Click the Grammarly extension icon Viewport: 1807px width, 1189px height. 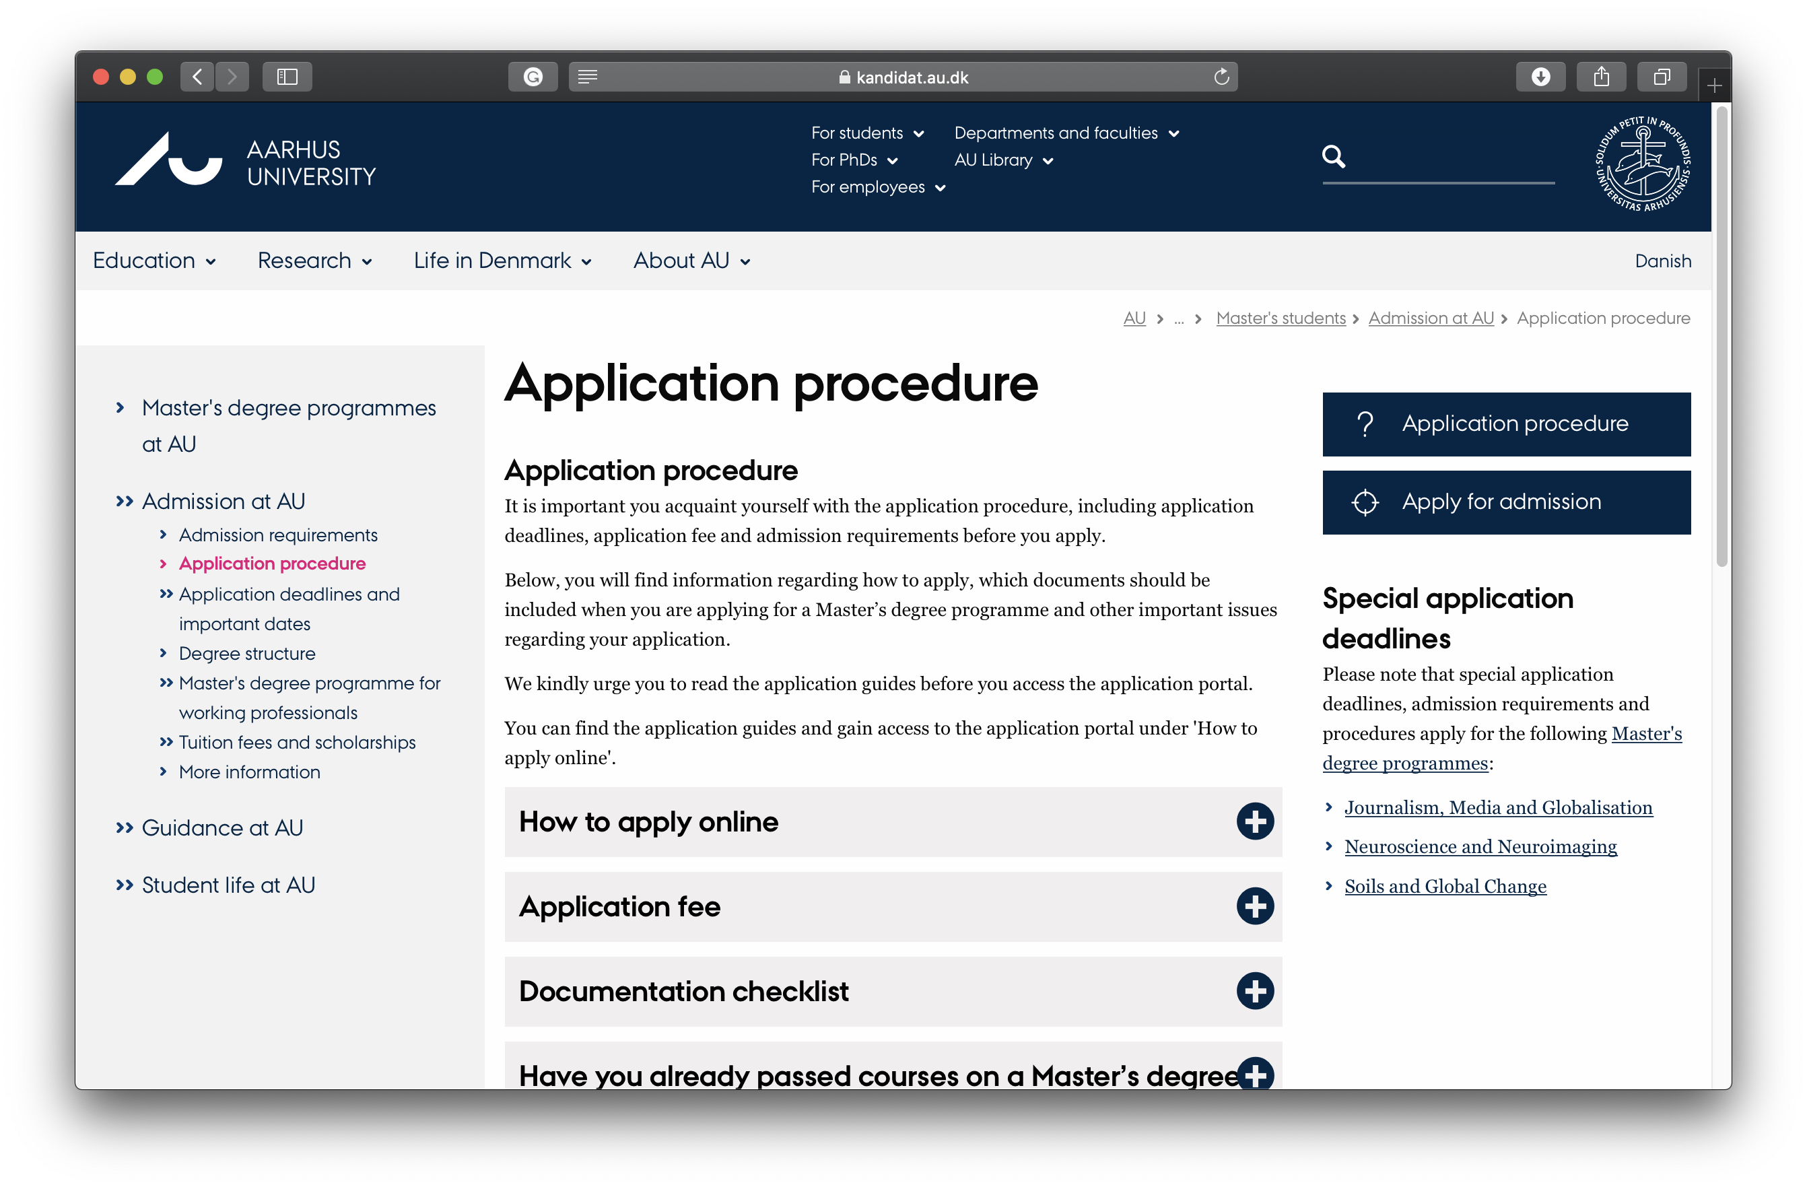click(533, 77)
